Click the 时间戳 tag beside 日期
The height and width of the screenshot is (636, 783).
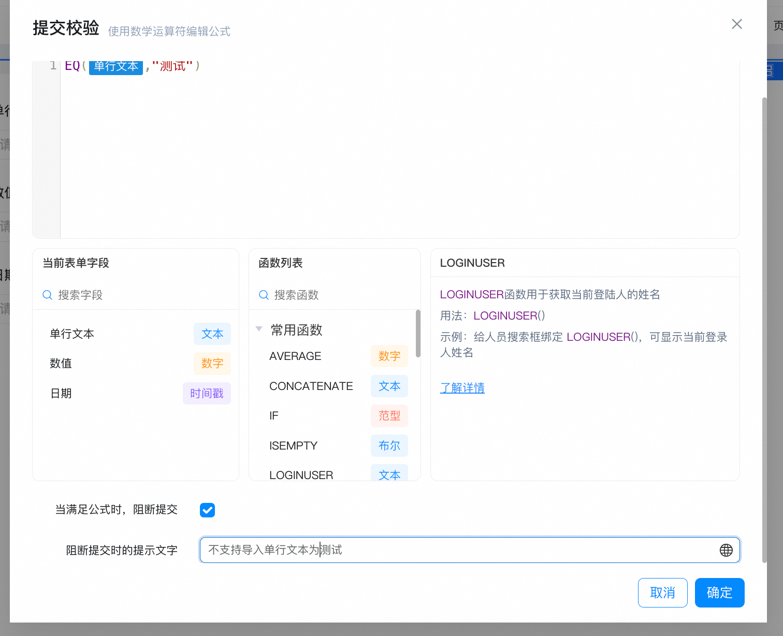(207, 394)
